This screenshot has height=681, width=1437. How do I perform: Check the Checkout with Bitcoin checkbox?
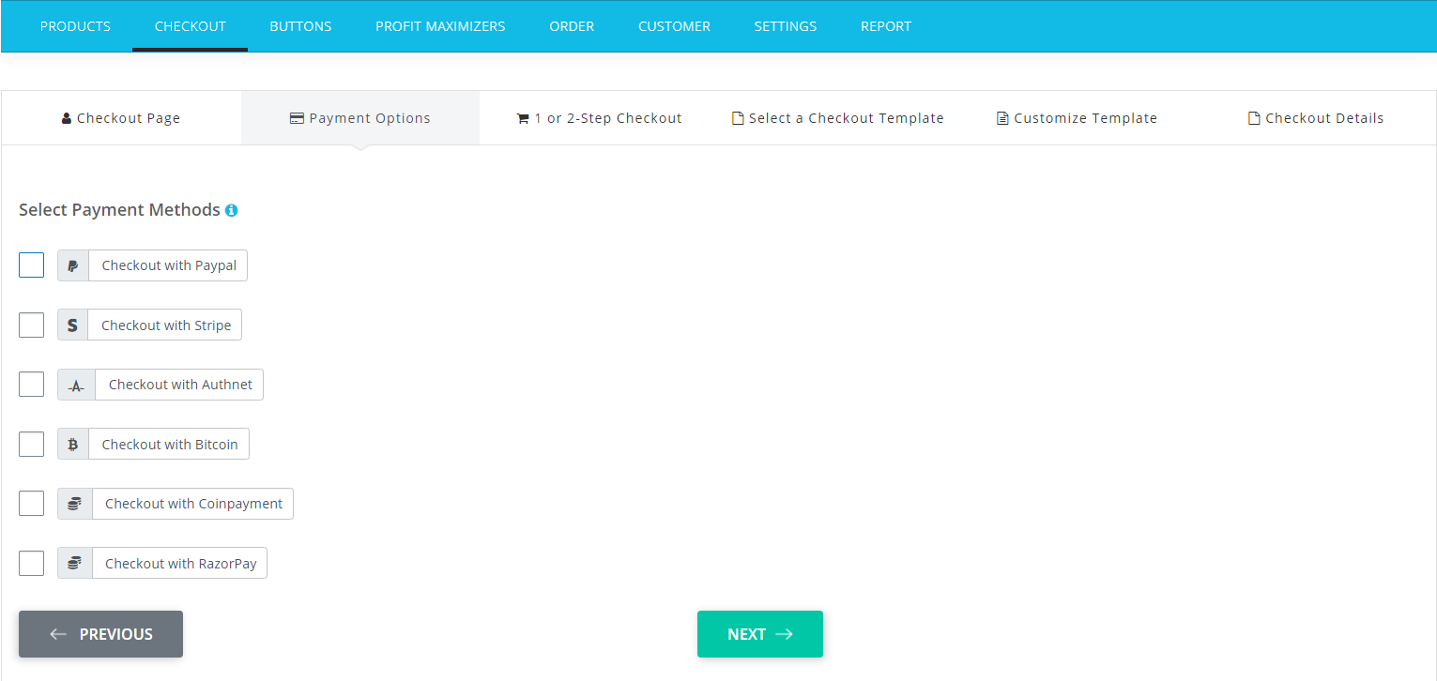(x=31, y=445)
